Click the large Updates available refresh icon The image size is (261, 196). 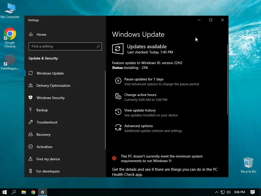click(118, 49)
